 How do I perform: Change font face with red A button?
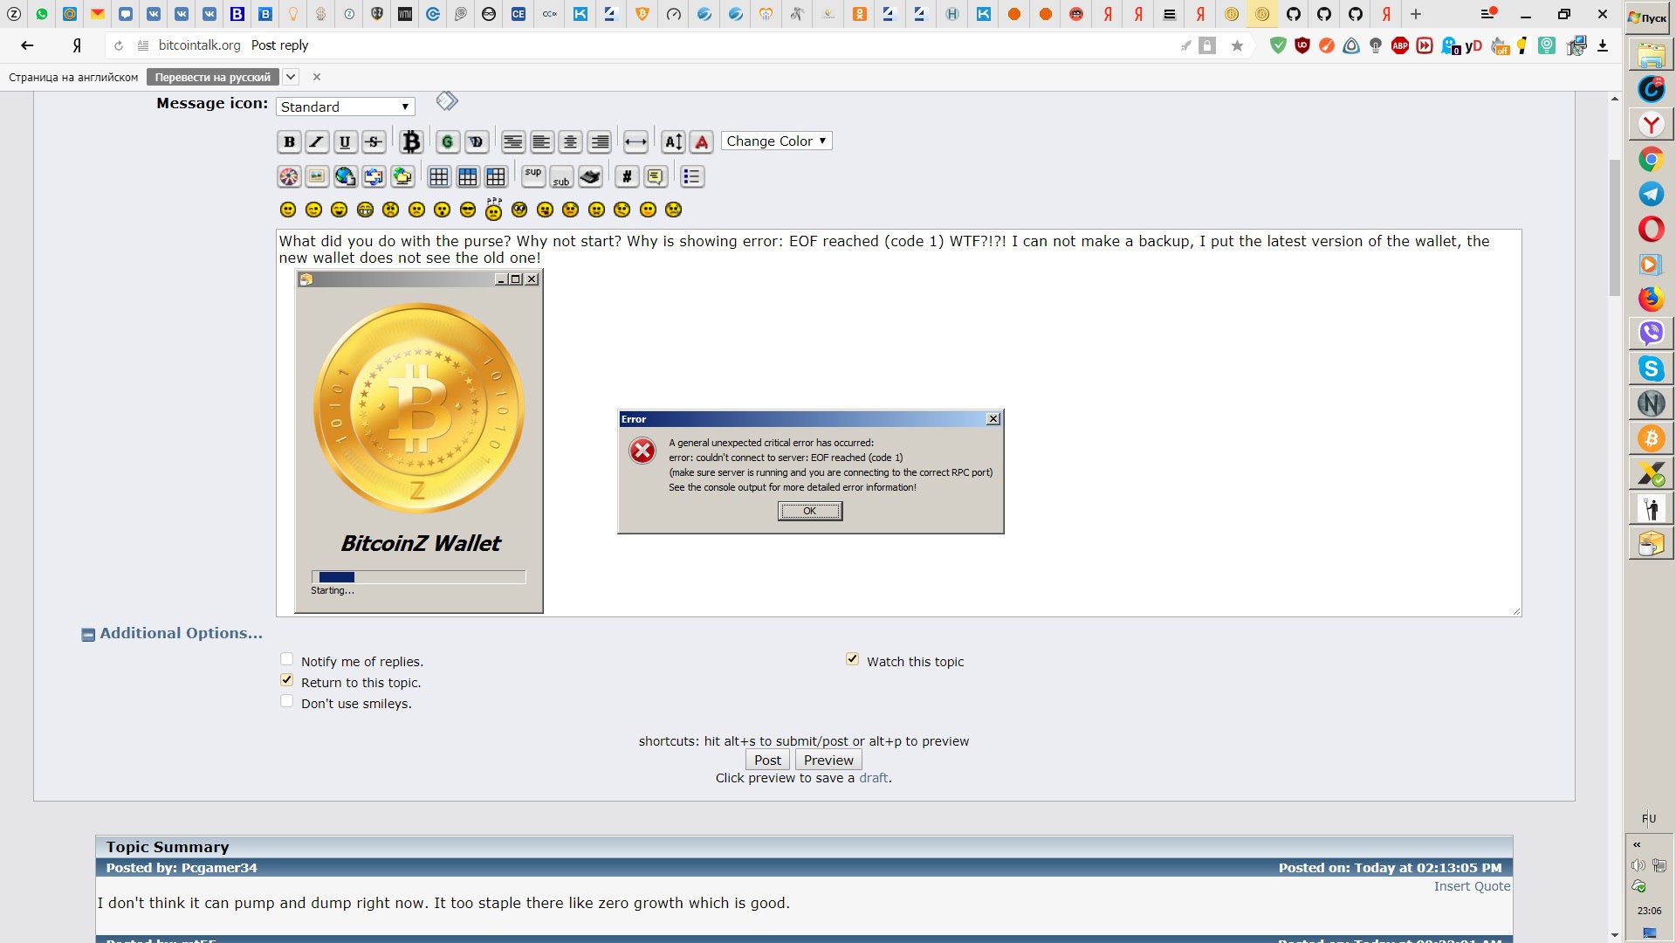[702, 141]
